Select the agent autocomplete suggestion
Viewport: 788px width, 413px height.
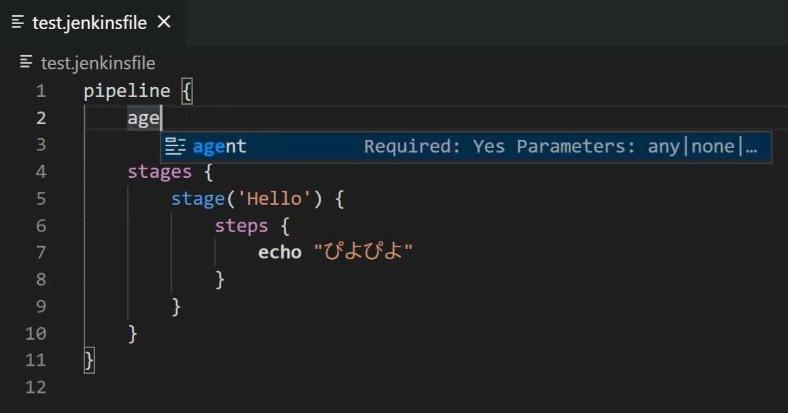219,146
